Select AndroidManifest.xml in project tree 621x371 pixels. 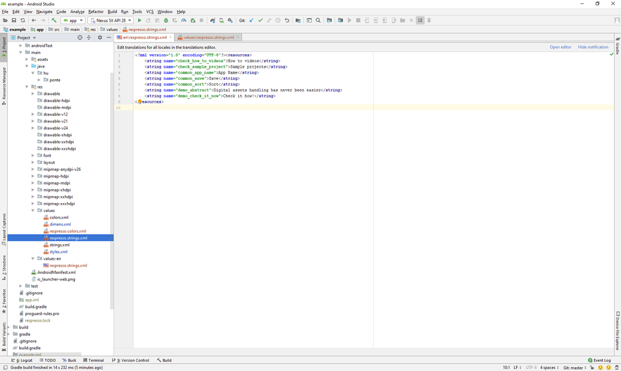point(56,272)
